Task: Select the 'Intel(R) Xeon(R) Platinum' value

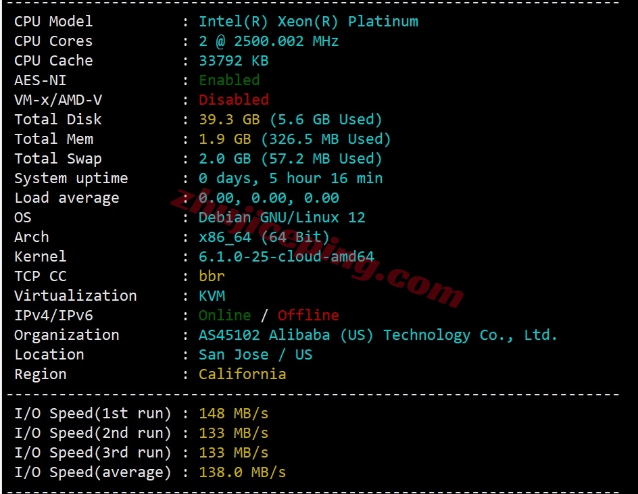Action: pyautogui.click(x=308, y=21)
